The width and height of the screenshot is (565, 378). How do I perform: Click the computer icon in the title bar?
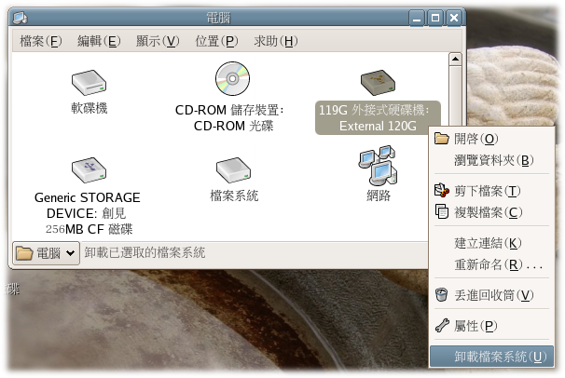20,18
